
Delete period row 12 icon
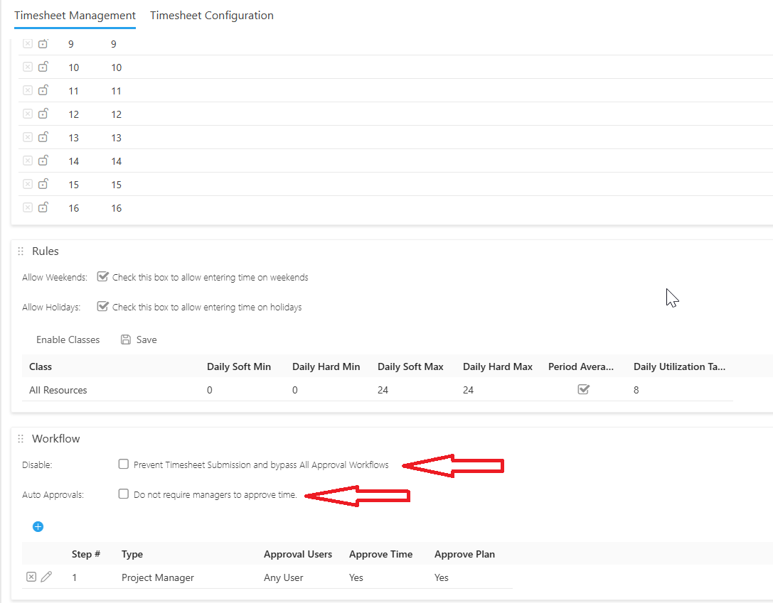pos(28,114)
